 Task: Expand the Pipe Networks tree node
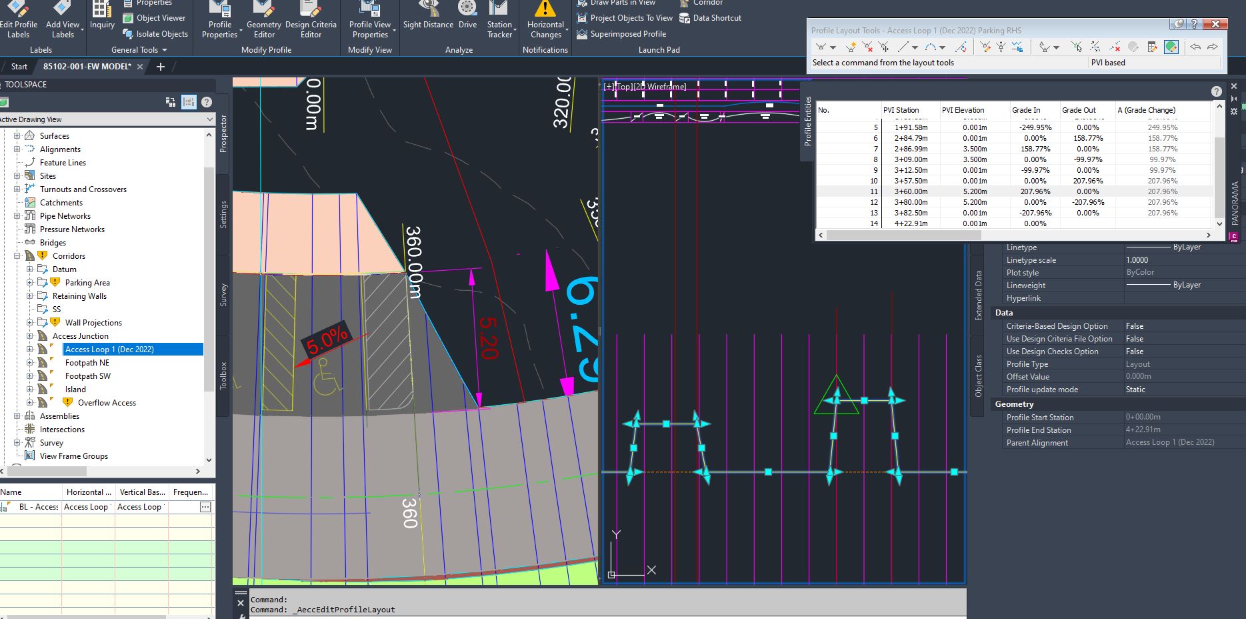coord(17,215)
